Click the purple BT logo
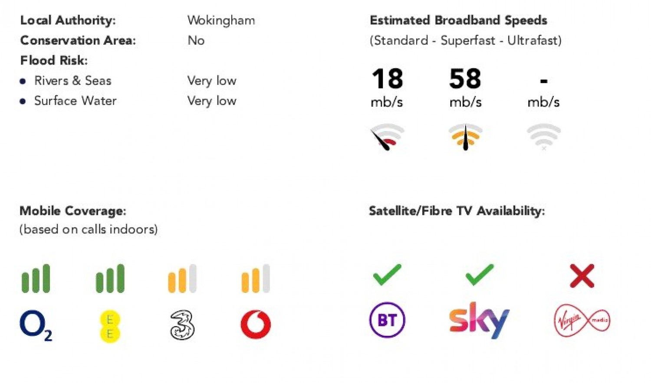Image resolution: width=651 pixels, height=383 pixels. [387, 320]
